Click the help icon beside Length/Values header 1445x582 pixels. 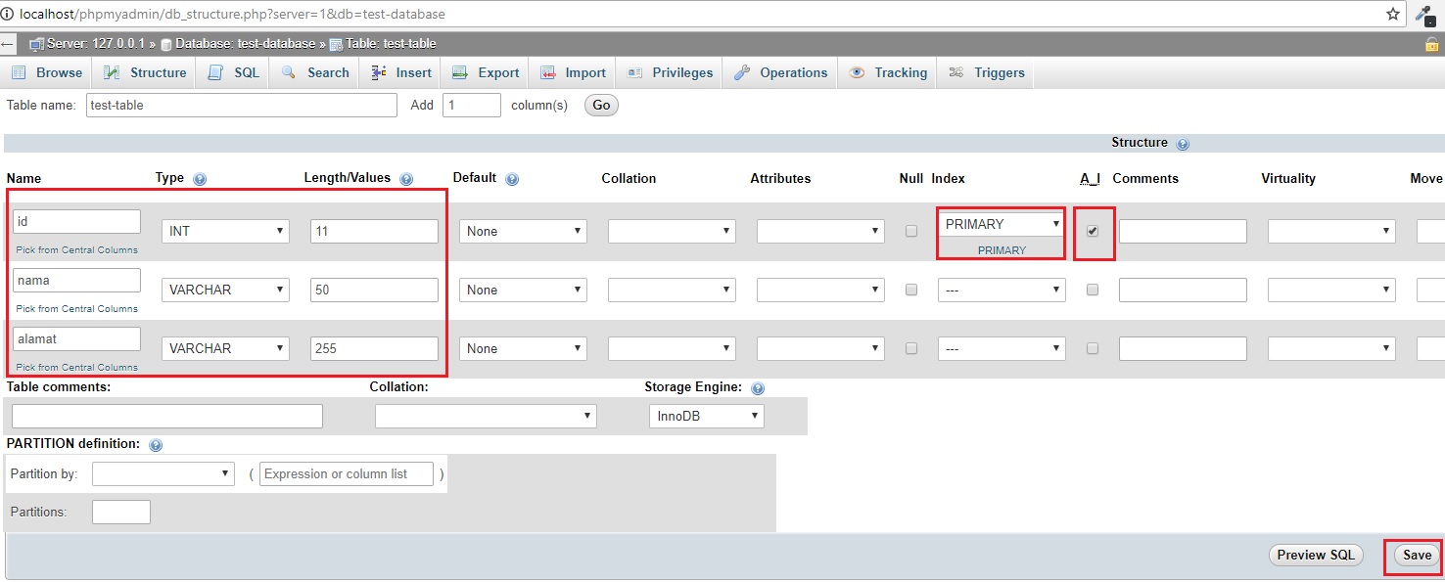click(406, 179)
